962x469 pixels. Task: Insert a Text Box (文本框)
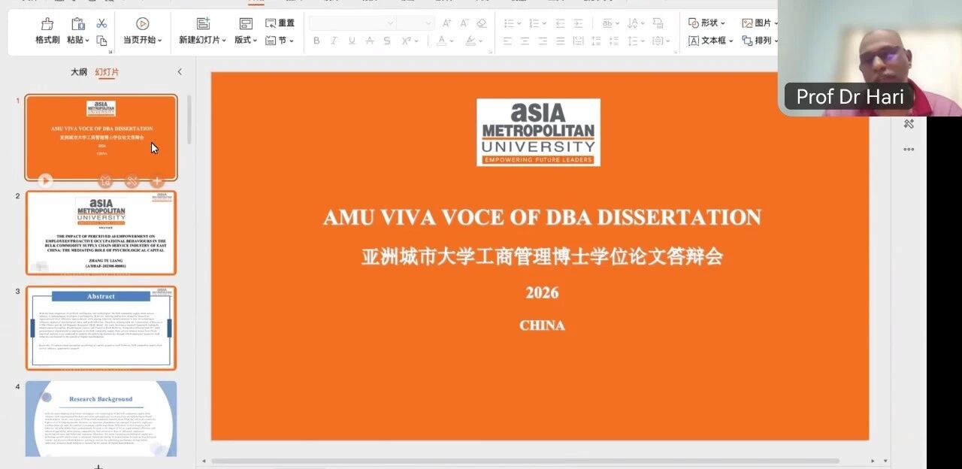pos(710,41)
